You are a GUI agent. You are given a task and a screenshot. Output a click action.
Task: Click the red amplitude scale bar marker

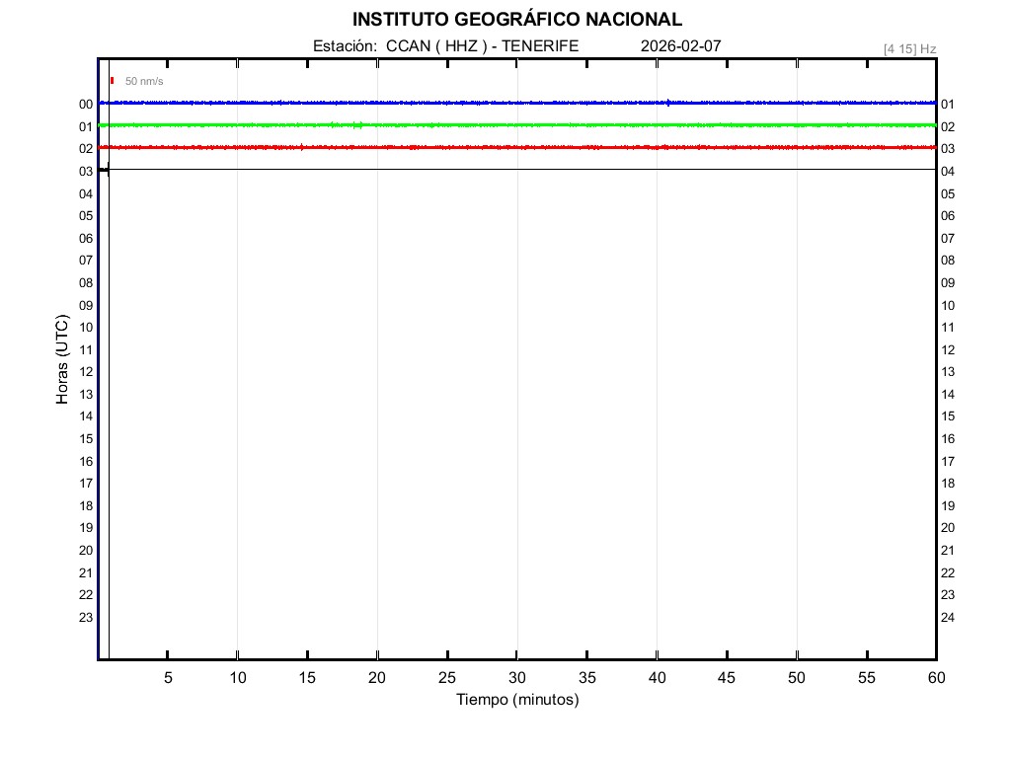pyautogui.click(x=113, y=81)
